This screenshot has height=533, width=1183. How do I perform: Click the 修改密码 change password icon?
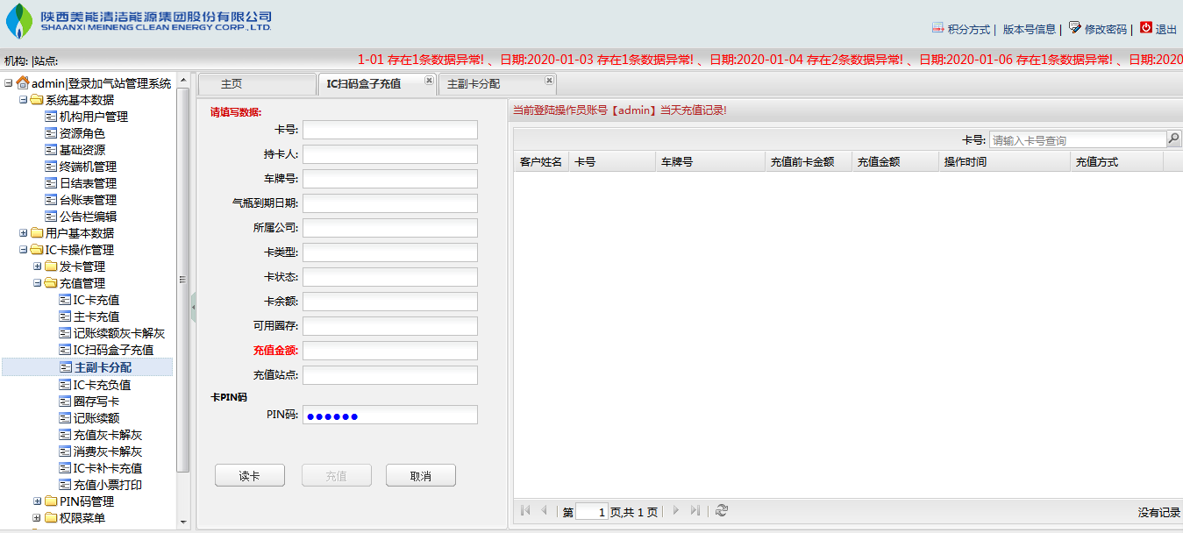(1074, 28)
